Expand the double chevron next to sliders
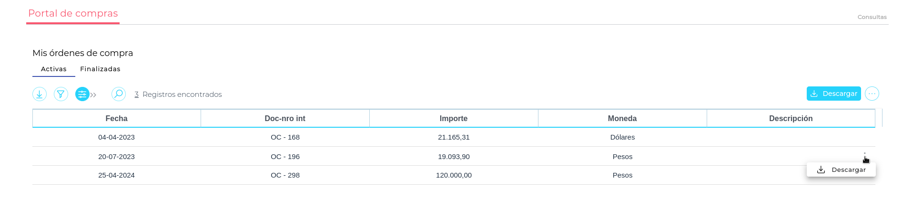913x198 pixels. pos(93,95)
